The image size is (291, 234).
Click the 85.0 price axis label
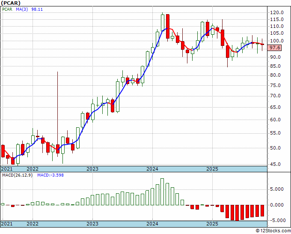tap(276, 66)
